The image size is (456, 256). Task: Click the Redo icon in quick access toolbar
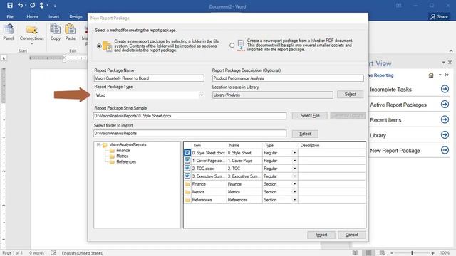pos(33,5)
